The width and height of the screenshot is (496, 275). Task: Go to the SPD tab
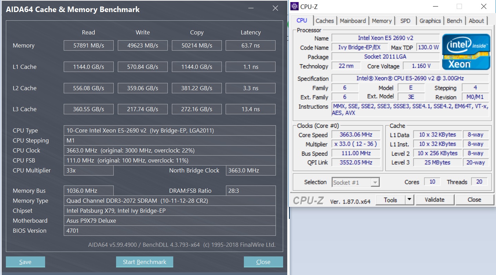coord(405,21)
